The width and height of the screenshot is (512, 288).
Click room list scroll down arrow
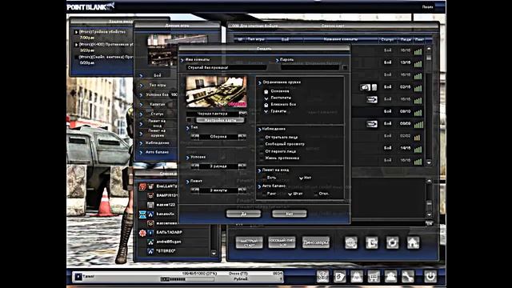click(x=429, y=162)
